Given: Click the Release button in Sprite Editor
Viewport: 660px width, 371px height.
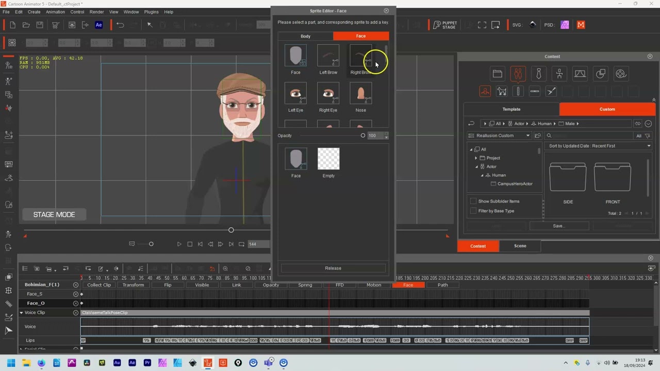Looking at the screenshot, I should click(333, 268).
